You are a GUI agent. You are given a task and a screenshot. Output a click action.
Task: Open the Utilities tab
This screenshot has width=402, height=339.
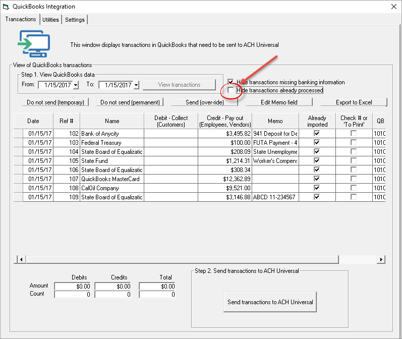(50, 20)
